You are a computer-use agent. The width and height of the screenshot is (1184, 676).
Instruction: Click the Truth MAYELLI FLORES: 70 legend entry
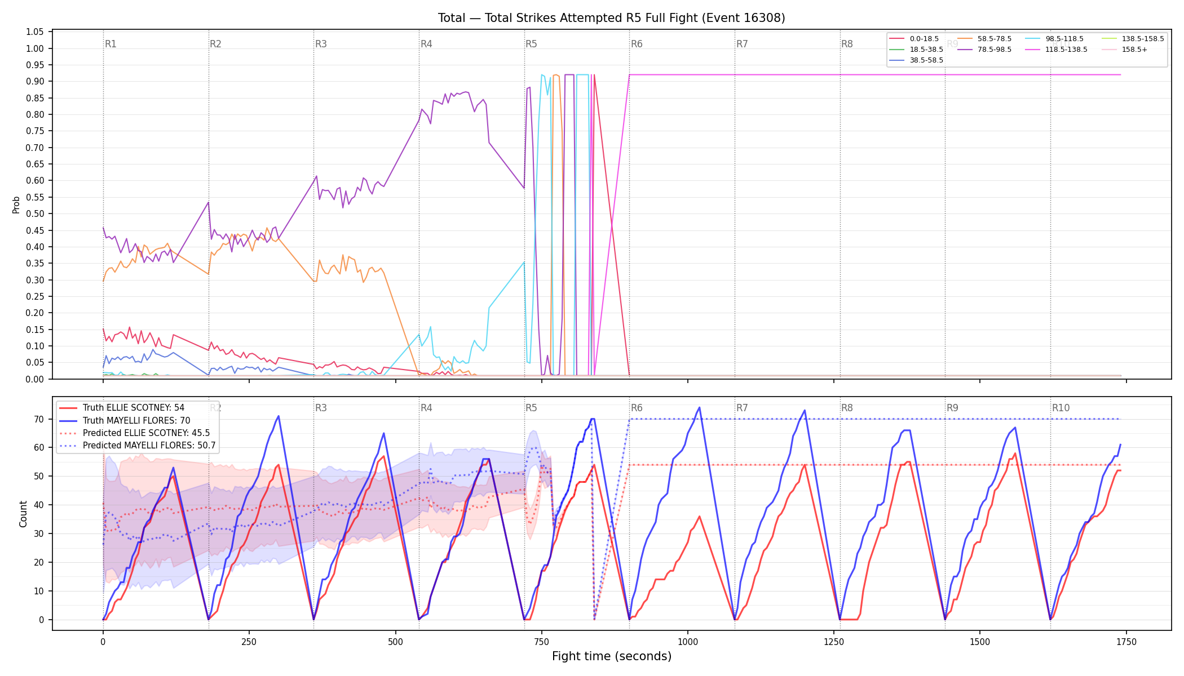(x=125, y=421)
